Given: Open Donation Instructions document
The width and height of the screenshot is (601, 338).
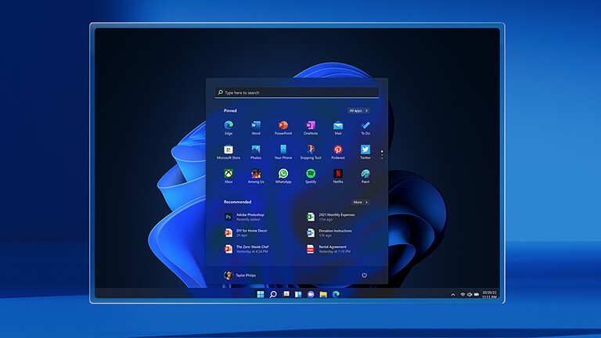Looking at the screenshot, I should [x=329, y=233].
